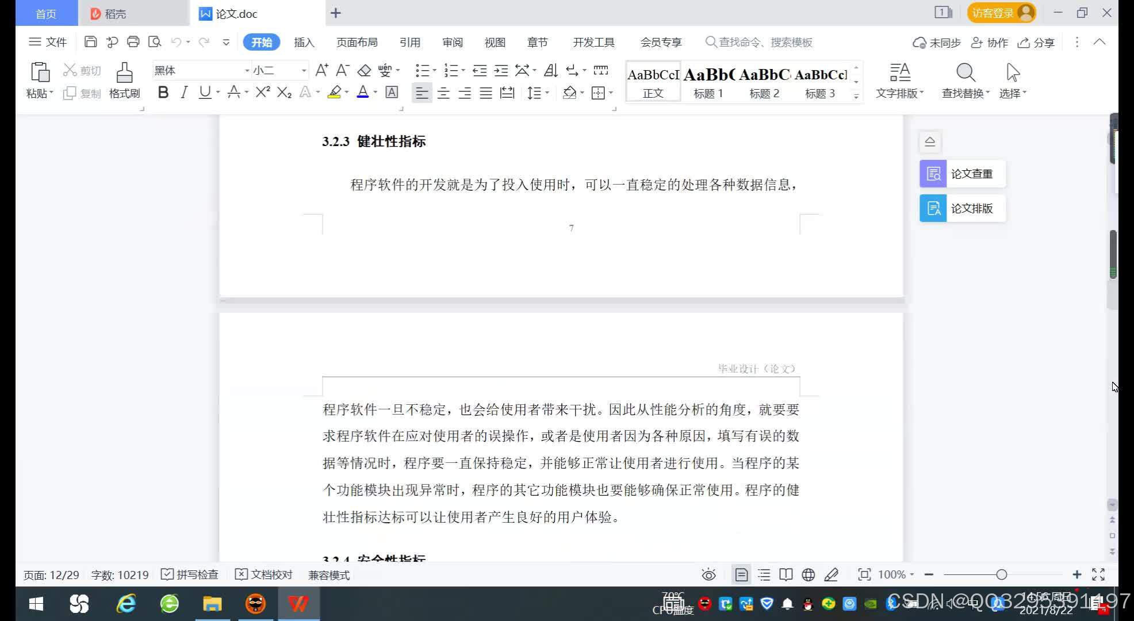Apply 标题 1 heading style
Screen dimensions: 1134x621
click(x=708, y=82)
